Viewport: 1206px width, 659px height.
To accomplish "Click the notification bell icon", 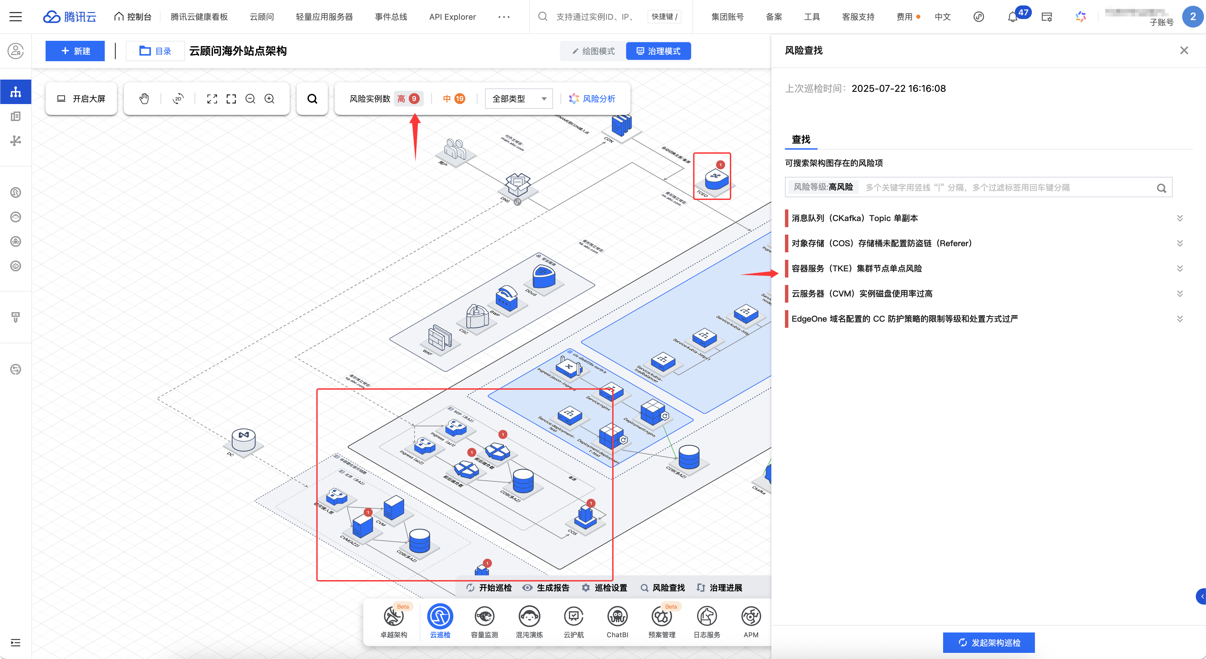I will pyautogui.click(x=1012, y=17).
